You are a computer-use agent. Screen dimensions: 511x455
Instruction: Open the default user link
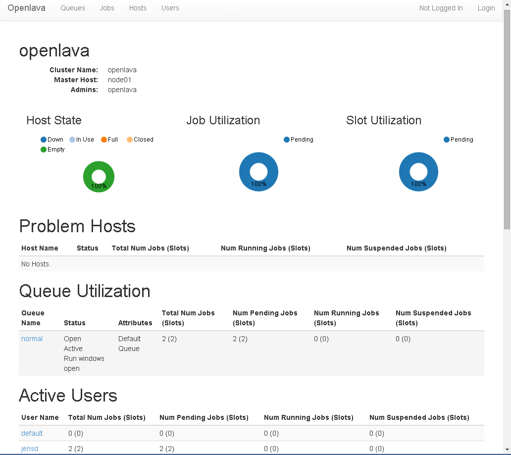(32, 433)
